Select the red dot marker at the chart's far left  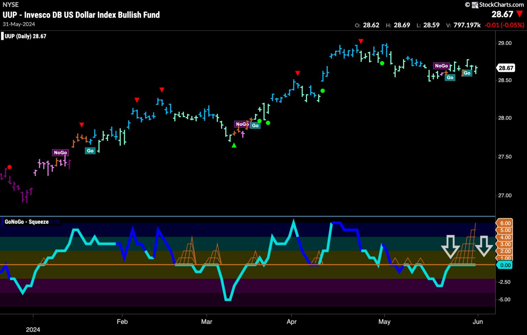(x=10, y=167)
